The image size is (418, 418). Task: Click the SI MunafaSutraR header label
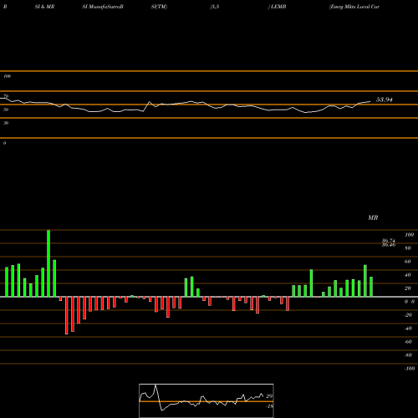(103, 7)
